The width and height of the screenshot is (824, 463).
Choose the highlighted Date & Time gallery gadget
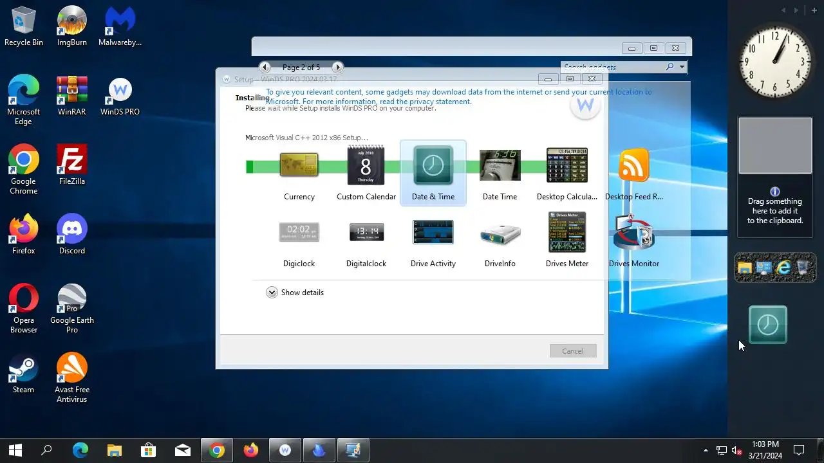point(433,173)
